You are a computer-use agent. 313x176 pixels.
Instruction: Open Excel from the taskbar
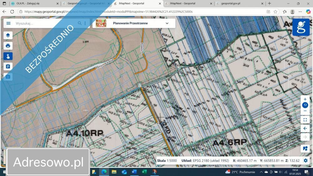pos(144,172)
